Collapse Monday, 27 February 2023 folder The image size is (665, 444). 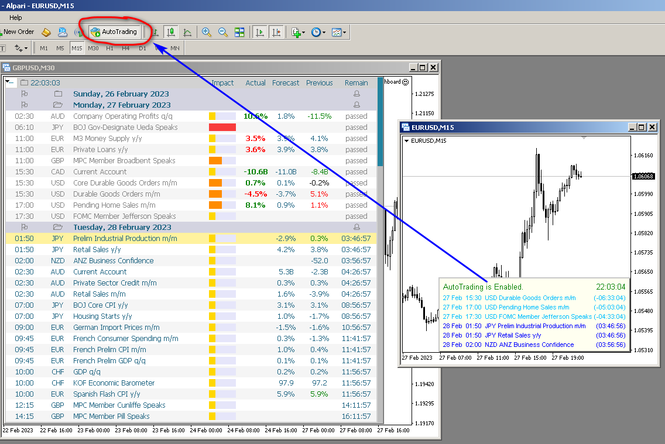(x=58, y=105)
